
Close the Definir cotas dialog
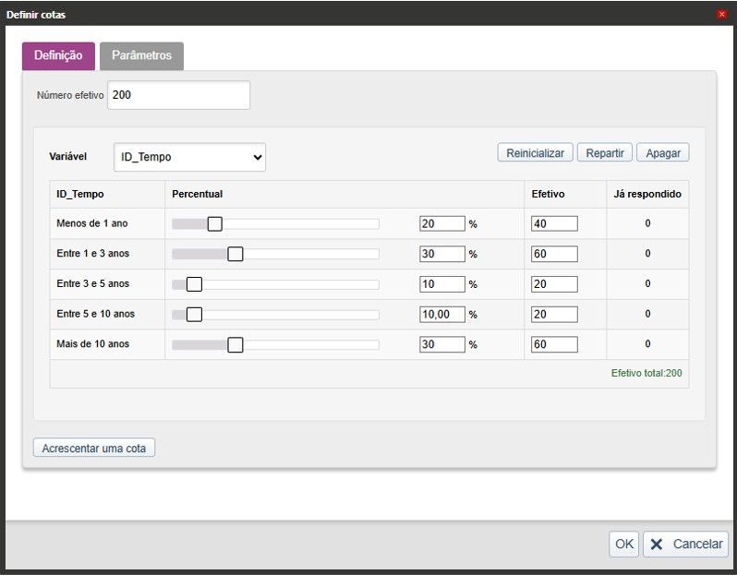point(721,14)
